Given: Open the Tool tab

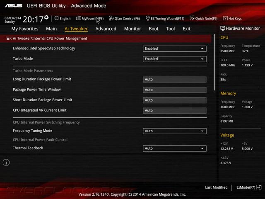Looking at the screenshot, I should point(170,29).
